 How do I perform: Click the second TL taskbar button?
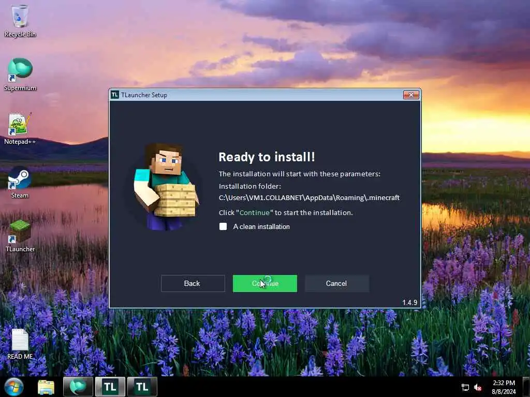tap(142, 387)
